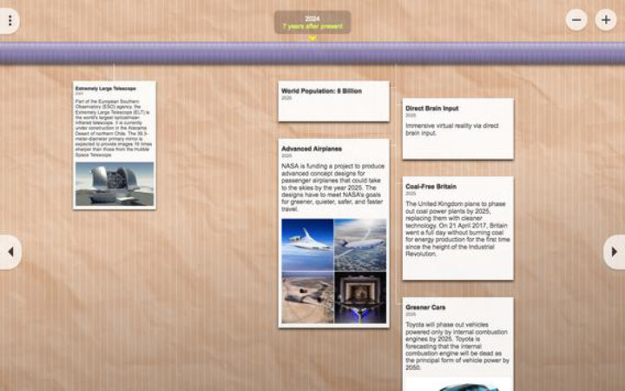View bottom-right dark hangar aircraft image
The height and width of the screenshot is (391, 625).
360,298
